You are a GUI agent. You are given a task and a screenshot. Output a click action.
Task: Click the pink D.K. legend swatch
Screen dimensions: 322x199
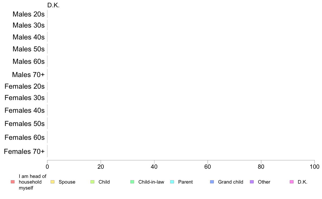pos(292,182)
